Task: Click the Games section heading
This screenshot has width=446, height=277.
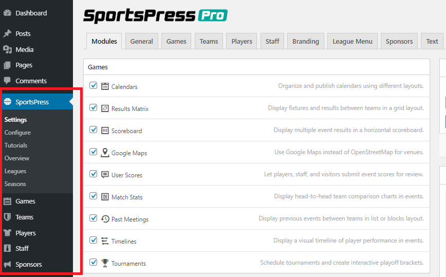Action: (98, 67)
